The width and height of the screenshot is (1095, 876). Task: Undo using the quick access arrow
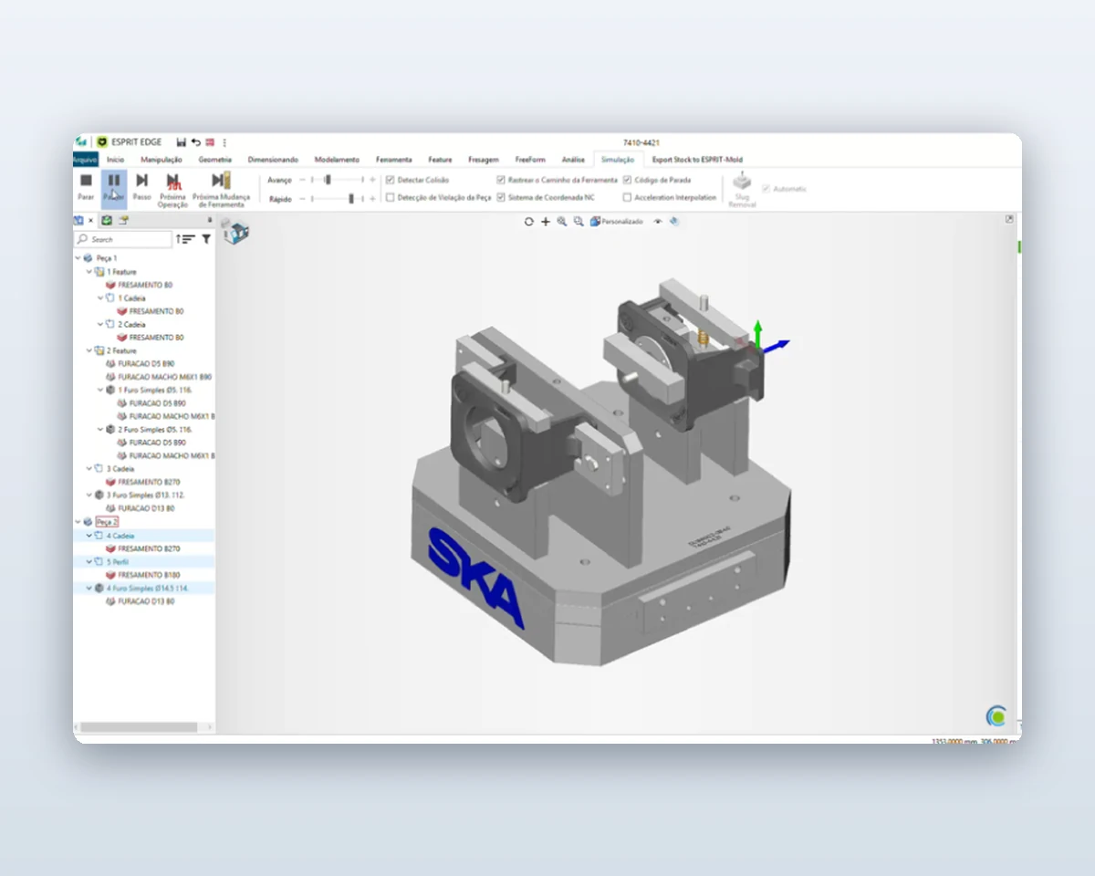pyautogui.click(x=196, y=142)
